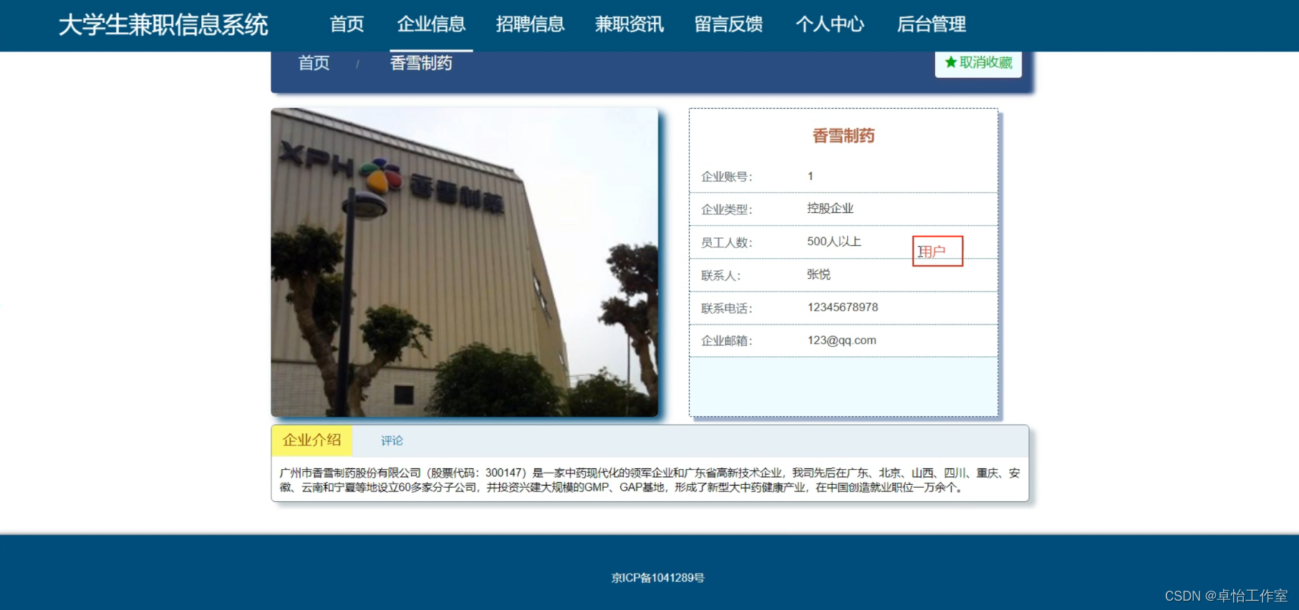Screen dimensions: 1299x610
Task: Open 兼职资讯 in the top navigation
Action: [629, 24]
